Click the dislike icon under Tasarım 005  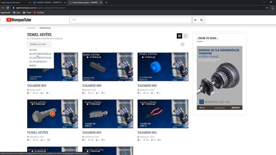point(47,93)
